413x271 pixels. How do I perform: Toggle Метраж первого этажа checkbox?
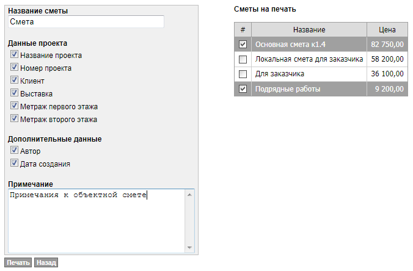(x=14, y=106)
